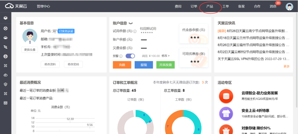Open the 费用 menu
Screen dimensions: 298x134
pyautogui.click(x=178, y=6)
